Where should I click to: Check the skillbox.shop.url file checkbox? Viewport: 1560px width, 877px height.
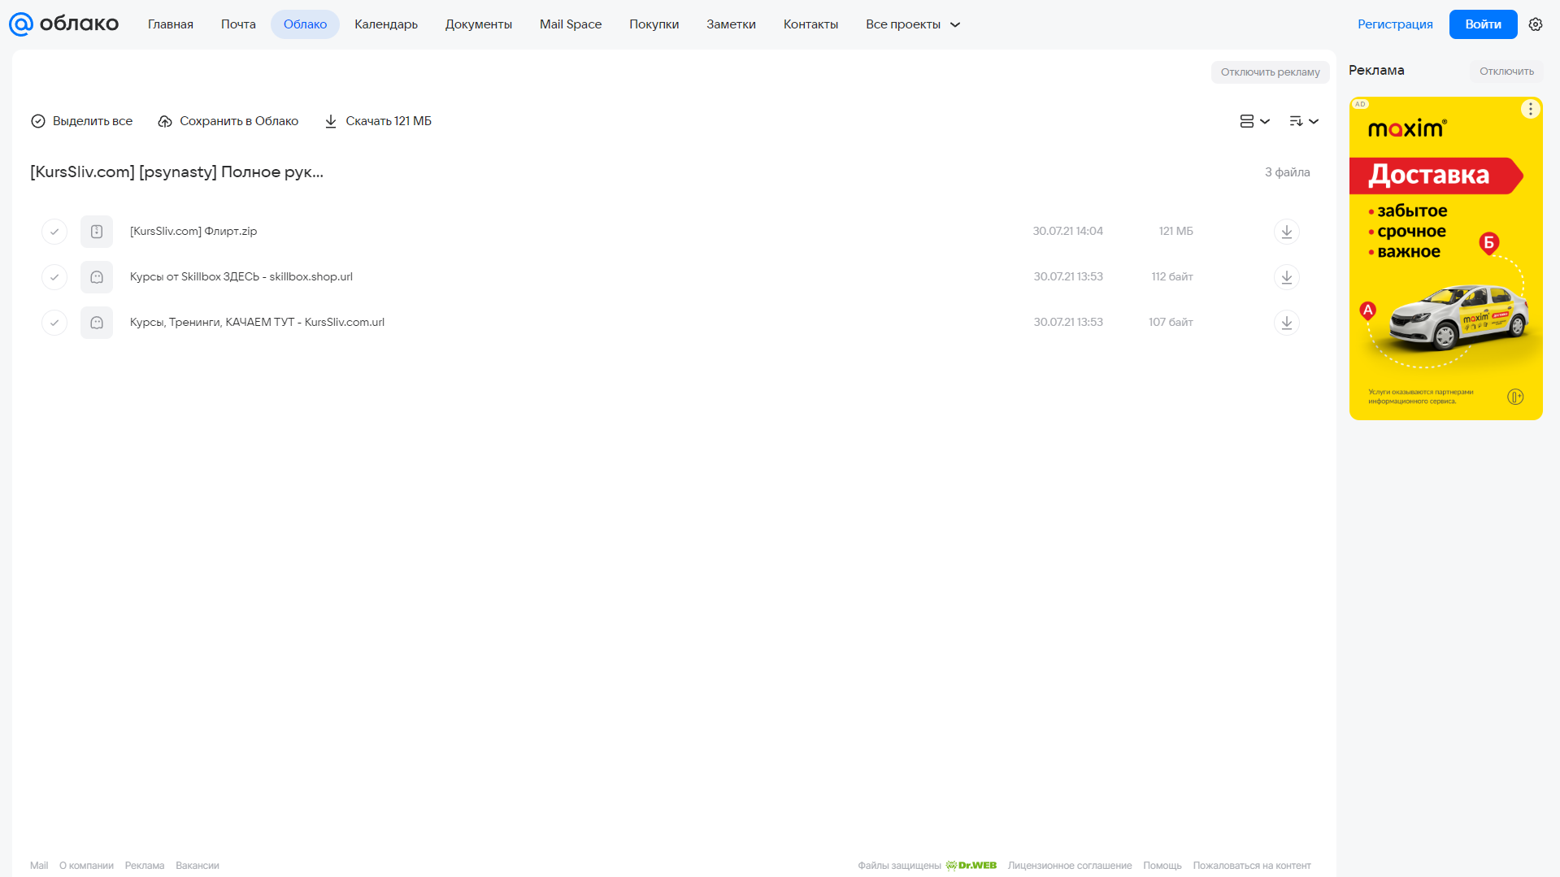[x=54, y=277]
